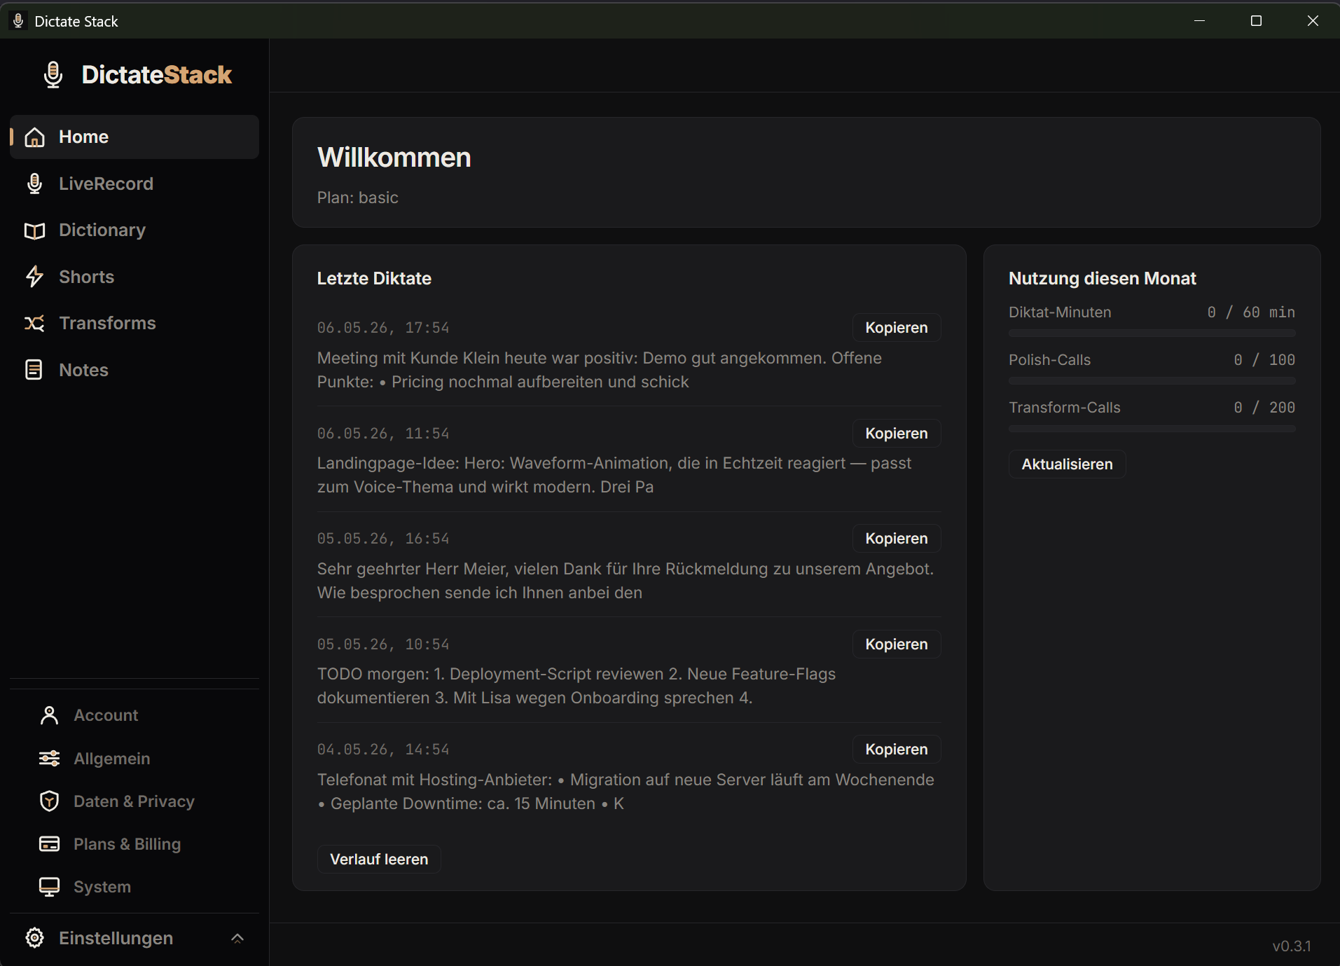Click the title bar app icon

click(18, 21)
